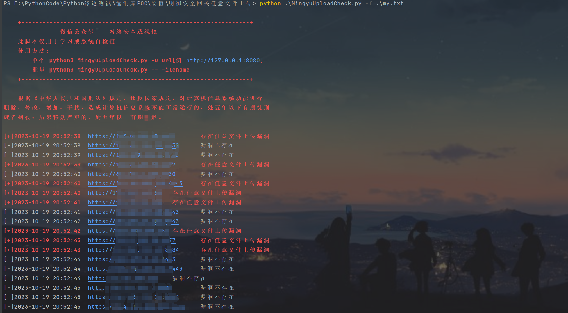Viewport: 568px width, 313px height.
Task: Click the python command in the prompt line
Action: click(270, 4)
